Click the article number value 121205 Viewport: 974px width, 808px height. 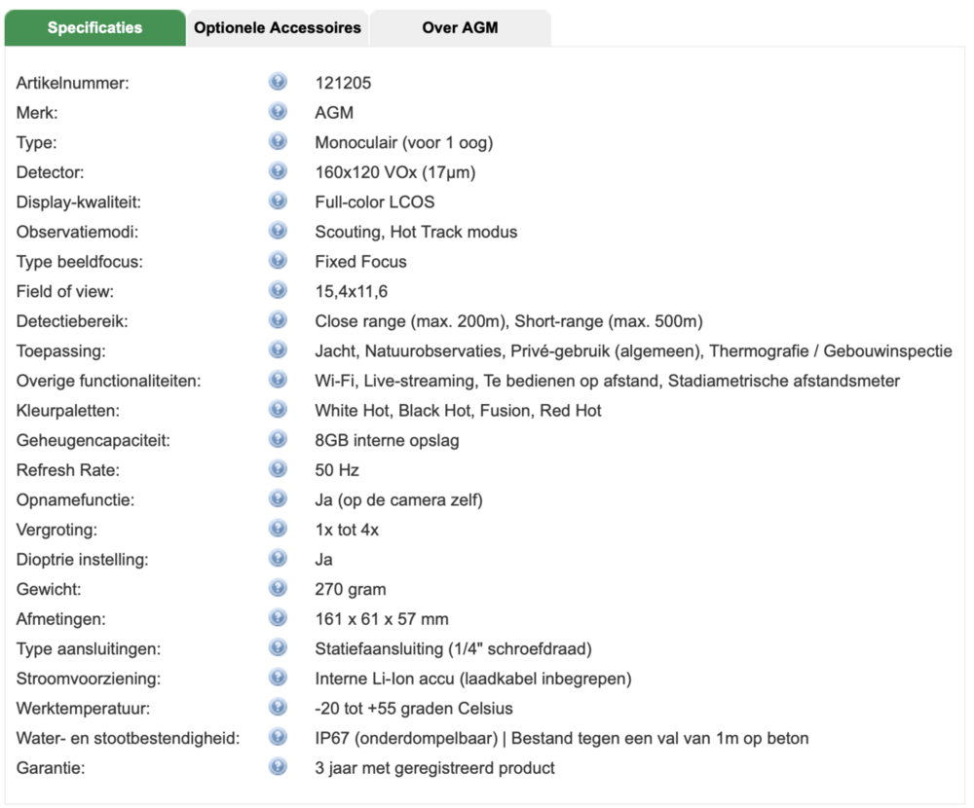pos(343,83)
